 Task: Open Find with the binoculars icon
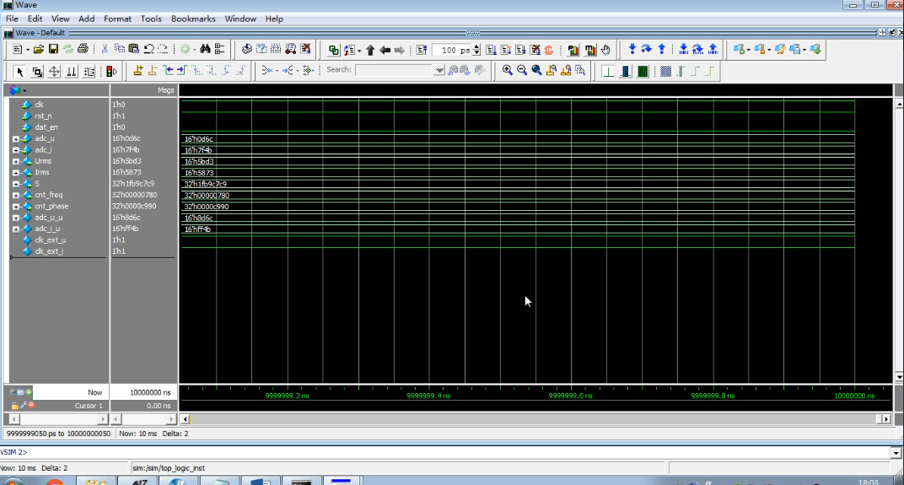205,50
